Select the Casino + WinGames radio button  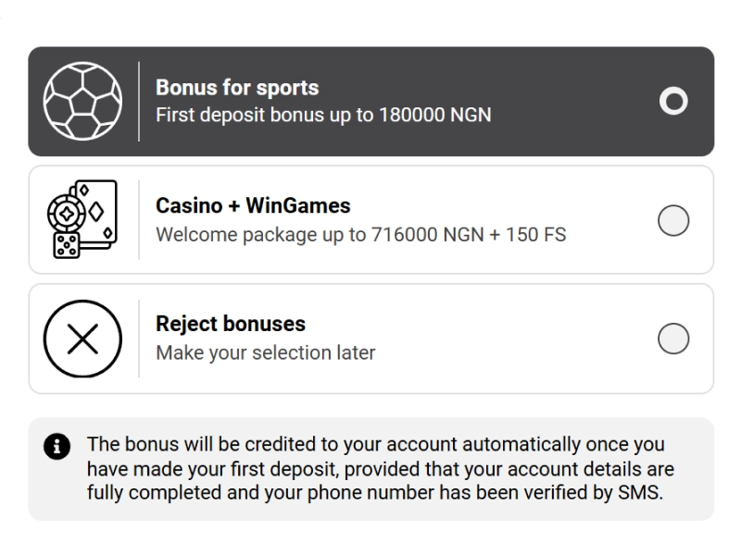click(x=674, y=221)
